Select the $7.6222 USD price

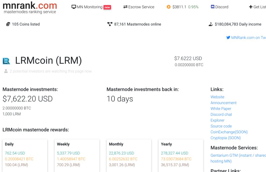pos(188,59)
